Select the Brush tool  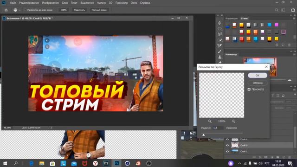coord(220,51)
